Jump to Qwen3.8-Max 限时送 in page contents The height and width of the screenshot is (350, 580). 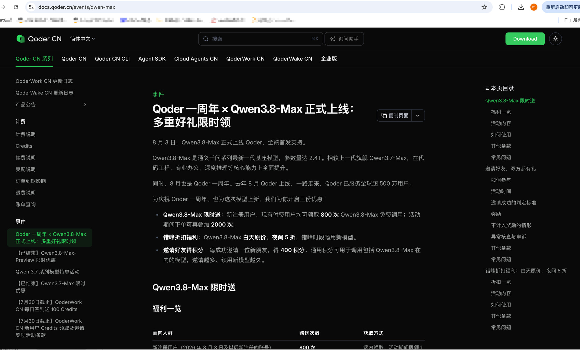coord(510,100)
